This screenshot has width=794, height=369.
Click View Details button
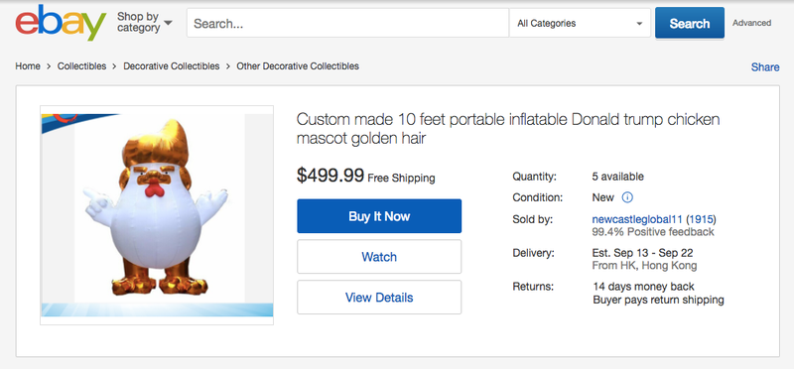[x=379, y=298]
